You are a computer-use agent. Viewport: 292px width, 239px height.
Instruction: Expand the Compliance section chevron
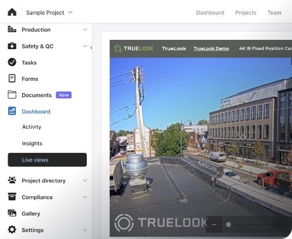coord(85,197)
